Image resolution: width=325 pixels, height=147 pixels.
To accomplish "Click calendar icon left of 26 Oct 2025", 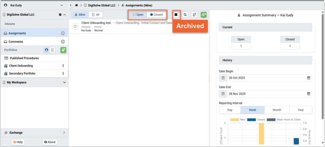I will [223, 78].
